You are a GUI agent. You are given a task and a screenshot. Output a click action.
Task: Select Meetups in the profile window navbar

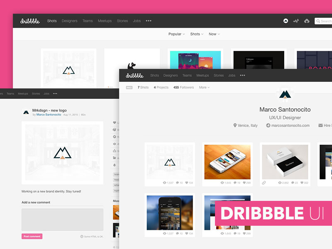click(203, 76)
